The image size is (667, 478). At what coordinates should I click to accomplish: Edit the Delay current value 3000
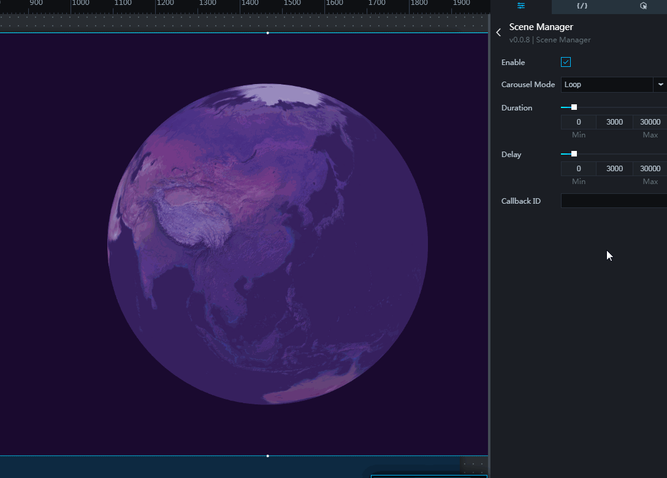614,169
